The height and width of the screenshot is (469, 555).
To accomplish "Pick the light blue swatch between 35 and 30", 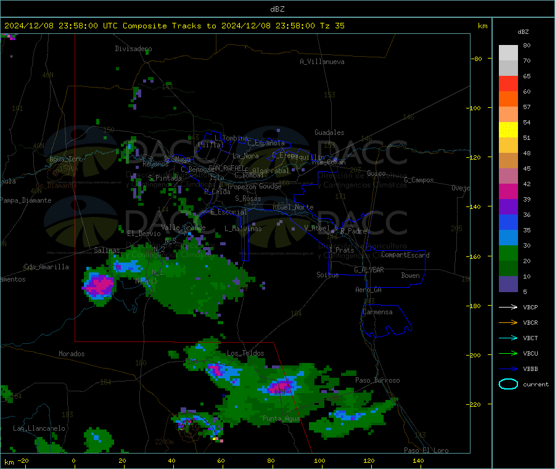I will tap(508, 238).
